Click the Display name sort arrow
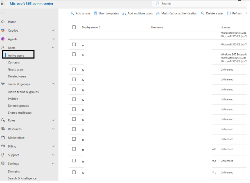 (x=100, y=27)
